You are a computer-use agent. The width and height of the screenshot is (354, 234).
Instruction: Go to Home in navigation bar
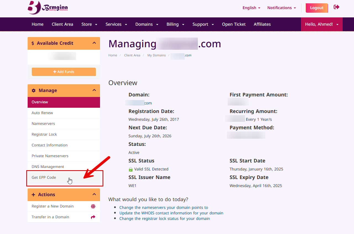click(38, 24)
